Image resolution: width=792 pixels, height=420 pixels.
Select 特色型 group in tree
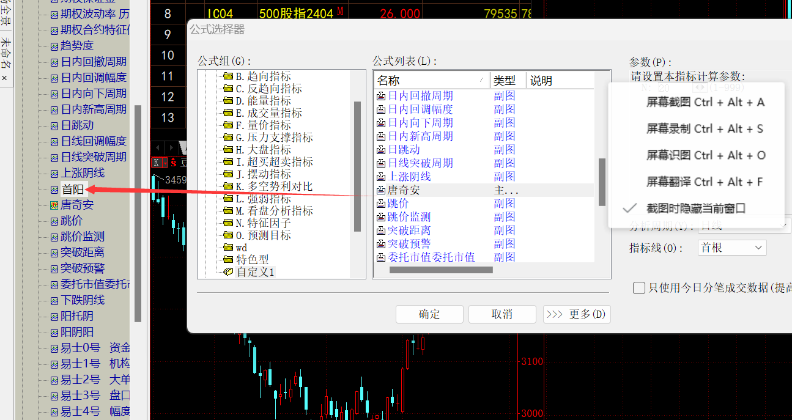[x=253, y=260]
